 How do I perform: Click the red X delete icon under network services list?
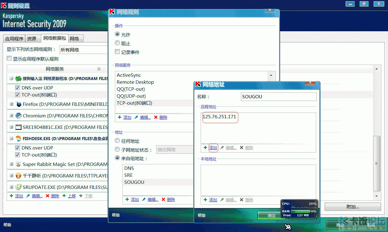point(156,117)
